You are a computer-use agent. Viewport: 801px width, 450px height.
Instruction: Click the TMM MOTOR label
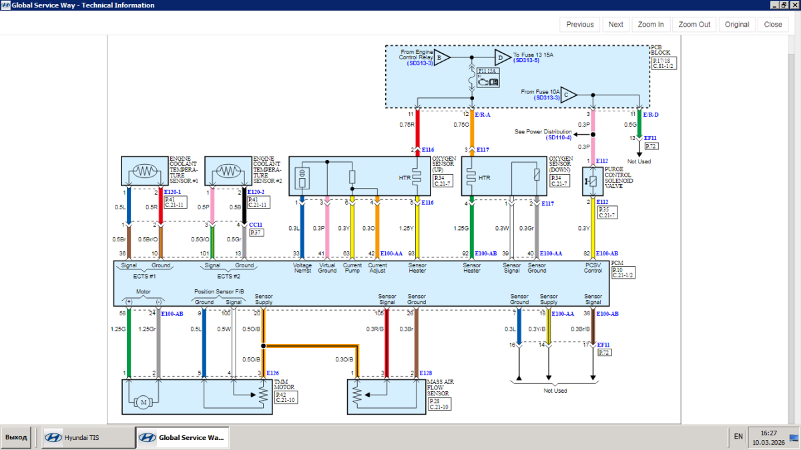pyautogui.click(x=286, y=385)
